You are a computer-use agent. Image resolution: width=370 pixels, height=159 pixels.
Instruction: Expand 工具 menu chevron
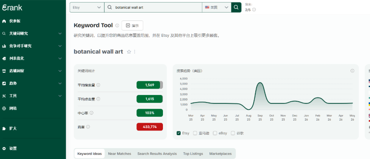[60, 96]
